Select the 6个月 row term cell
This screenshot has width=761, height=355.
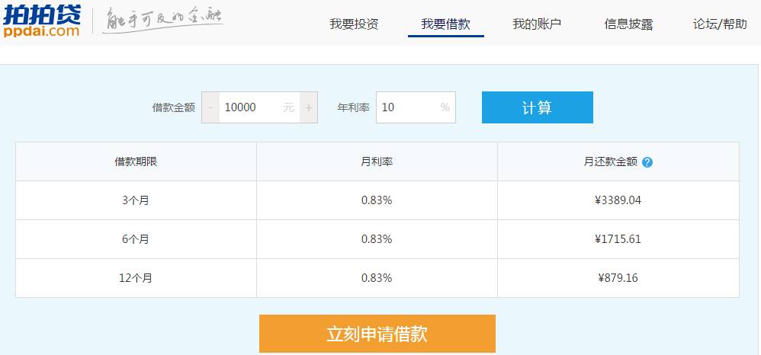click(136, 239)
